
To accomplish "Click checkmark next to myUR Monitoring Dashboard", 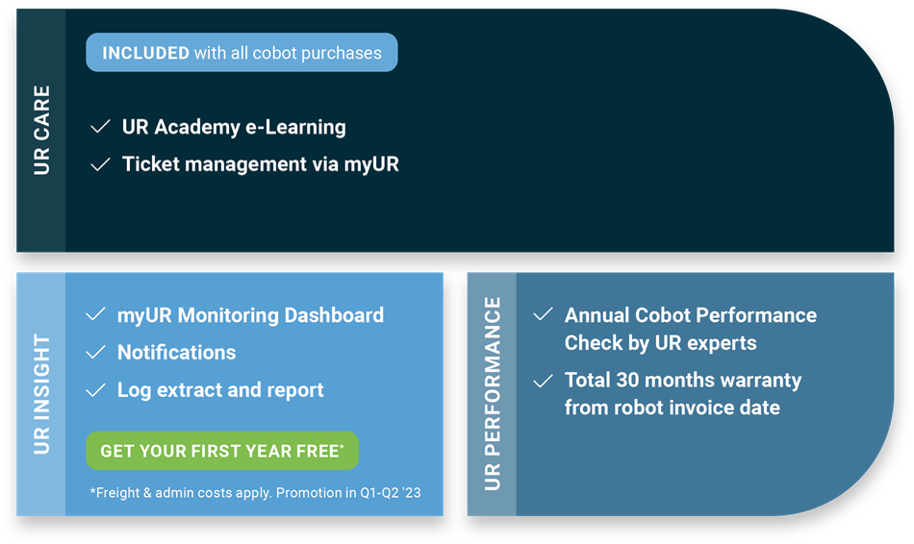I will tap(95, 314).
